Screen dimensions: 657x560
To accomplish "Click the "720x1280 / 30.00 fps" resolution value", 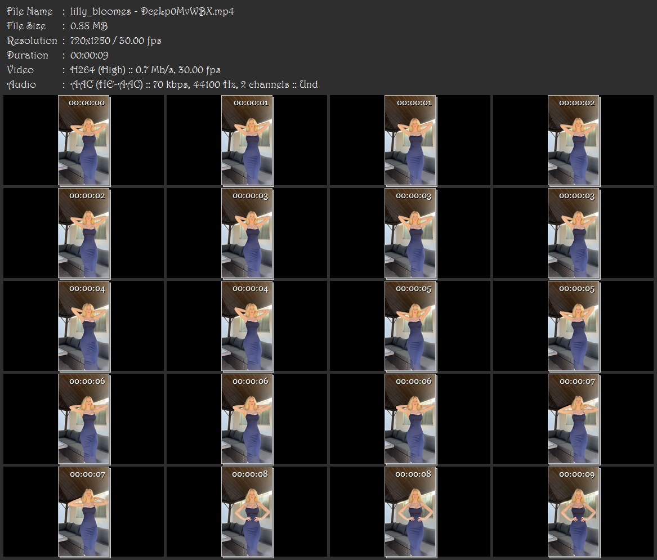I will point(115,41).
